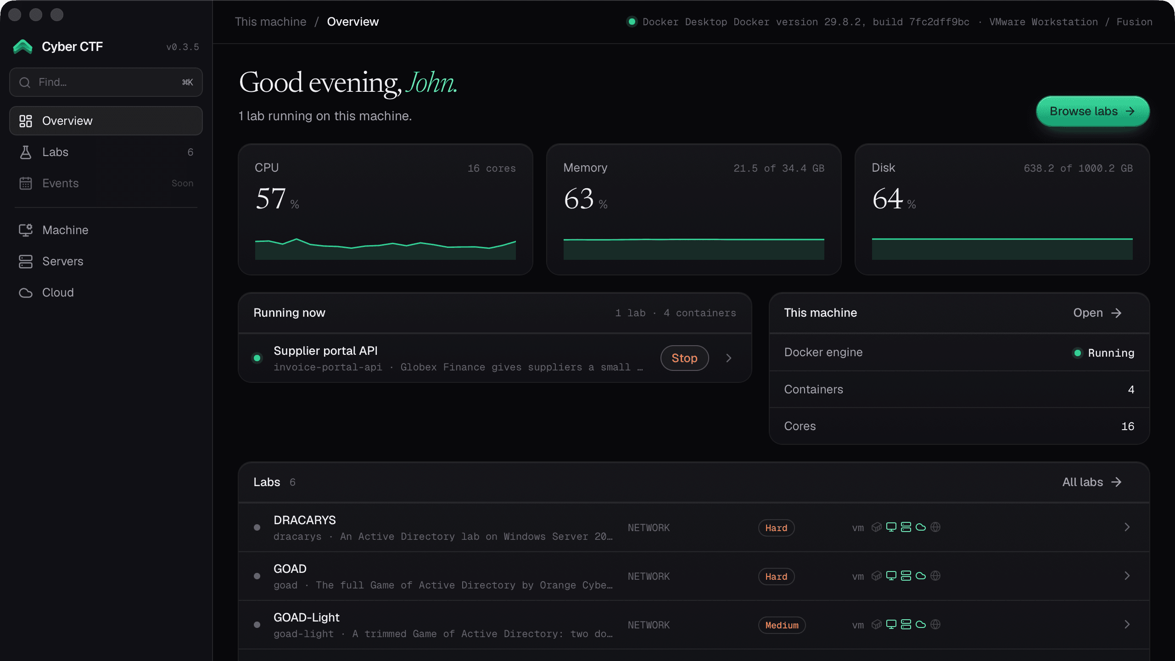
Task: Open the Overview page in sidebar
Action: tap(106, 121)
